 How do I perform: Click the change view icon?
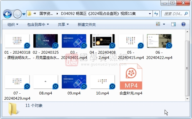click(x=158, y=24)
